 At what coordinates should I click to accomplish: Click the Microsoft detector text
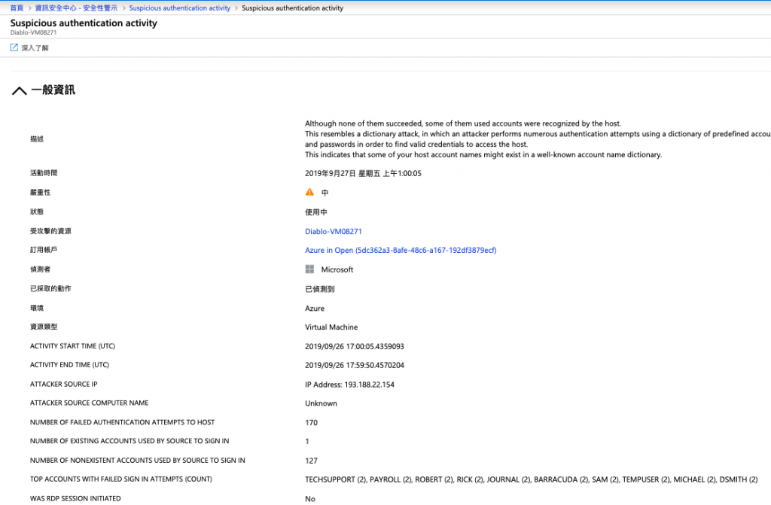point(337,269)
